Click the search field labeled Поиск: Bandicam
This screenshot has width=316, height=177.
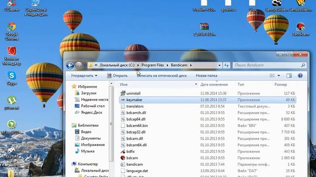[270, 65]
